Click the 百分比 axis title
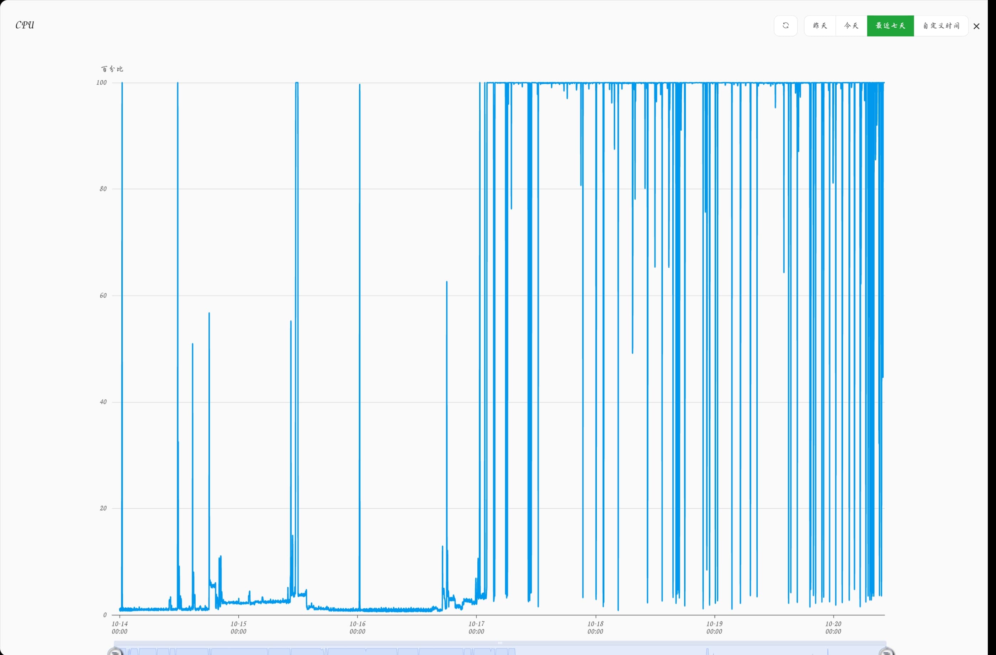Viewport: 996px width, 655px height. click(x=112, y=69)
